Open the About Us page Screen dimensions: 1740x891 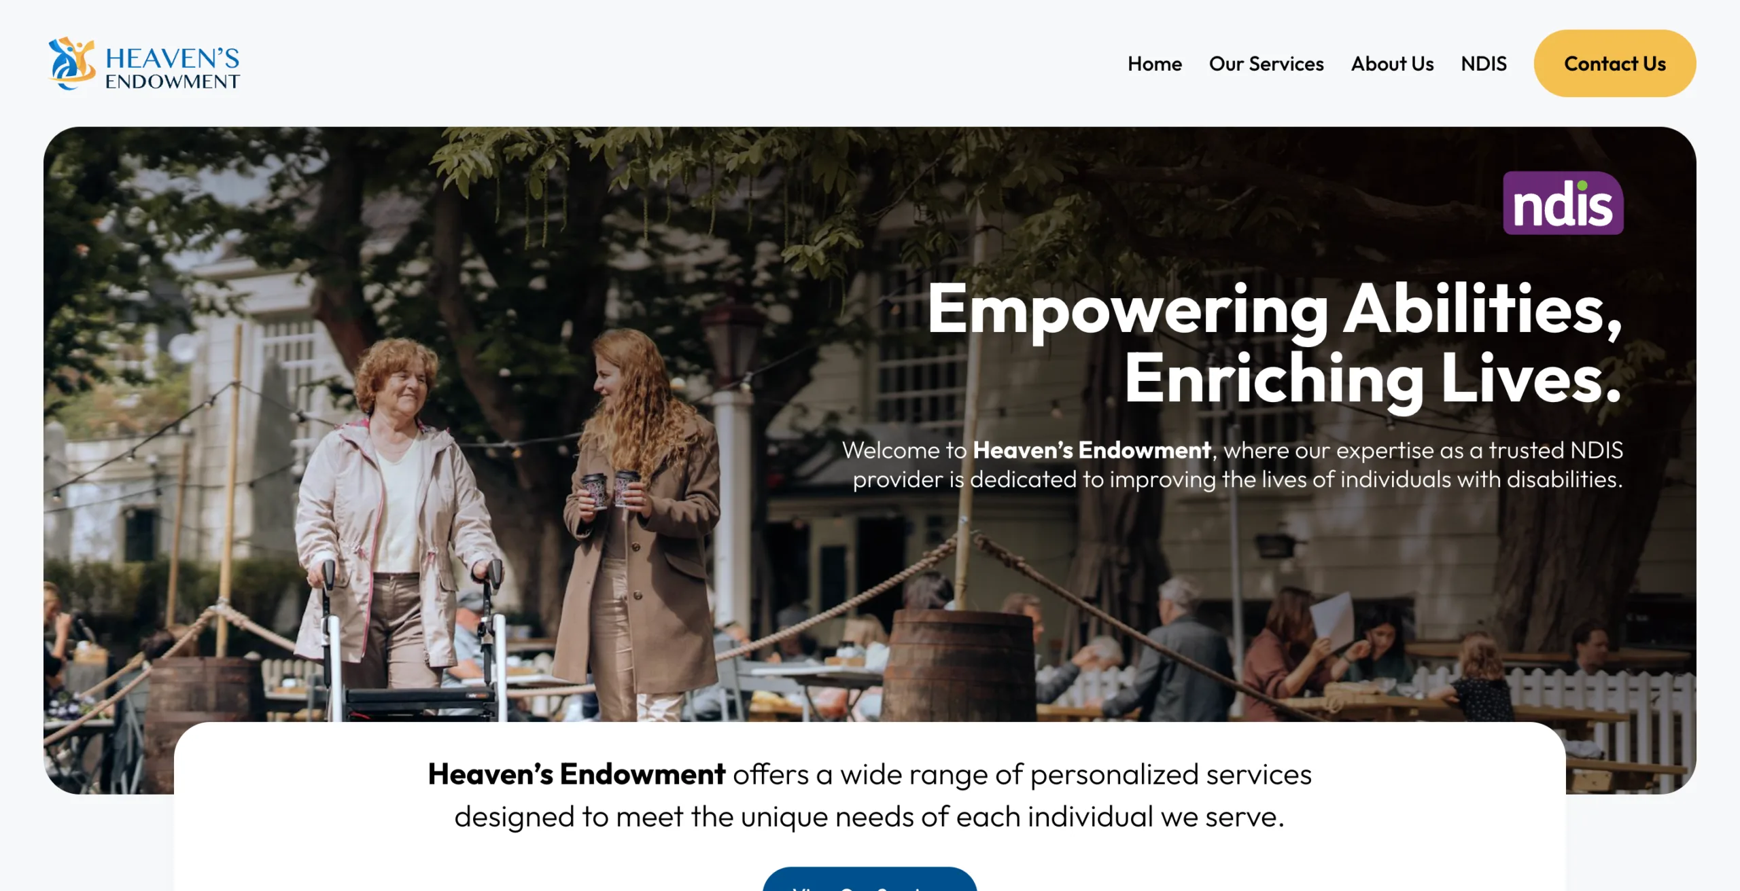click(1392, 64)
